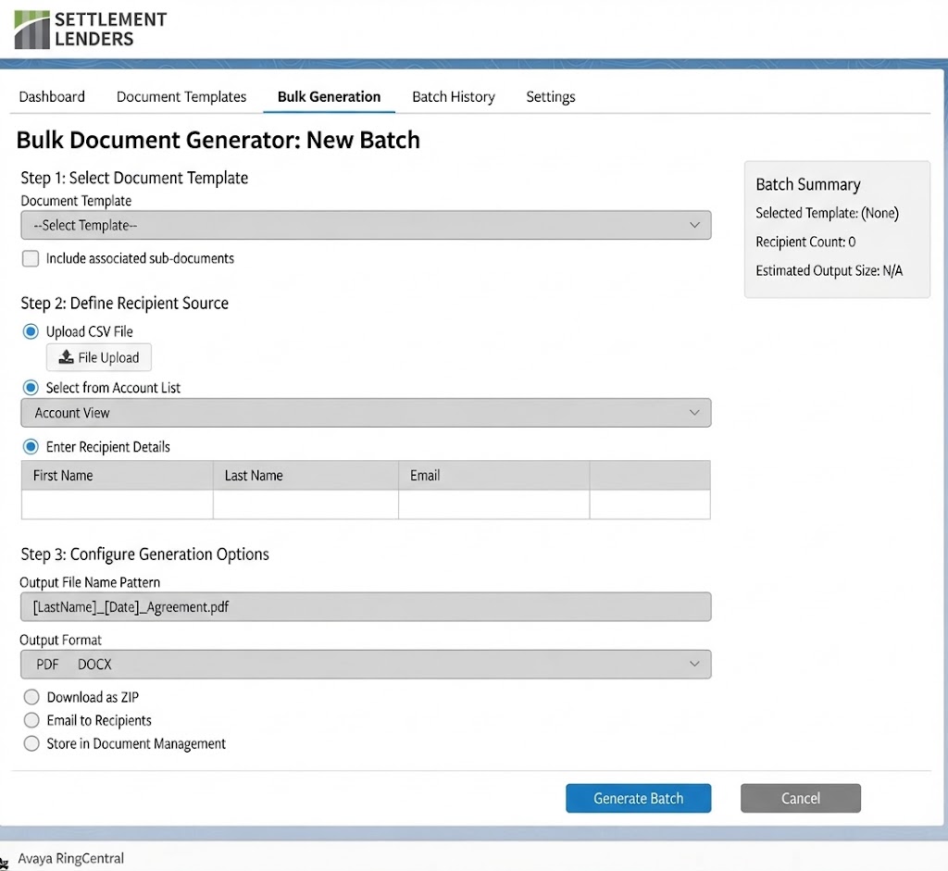Click Recipient Count: 0 text
Image resolution: width=948 pixels, height=871 pixels.
click(x=805, y=242)
